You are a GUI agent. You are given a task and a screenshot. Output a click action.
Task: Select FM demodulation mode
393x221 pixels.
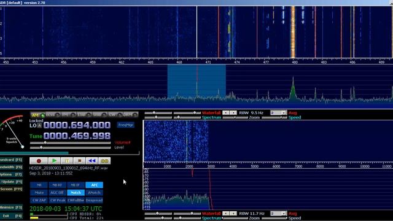(69, 115)
